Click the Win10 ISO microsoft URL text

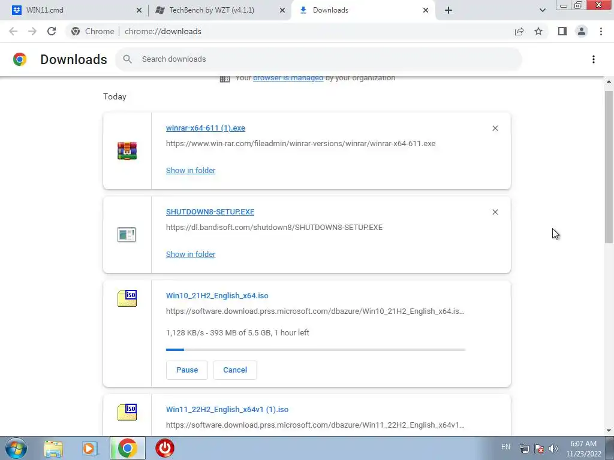point(315,311)
